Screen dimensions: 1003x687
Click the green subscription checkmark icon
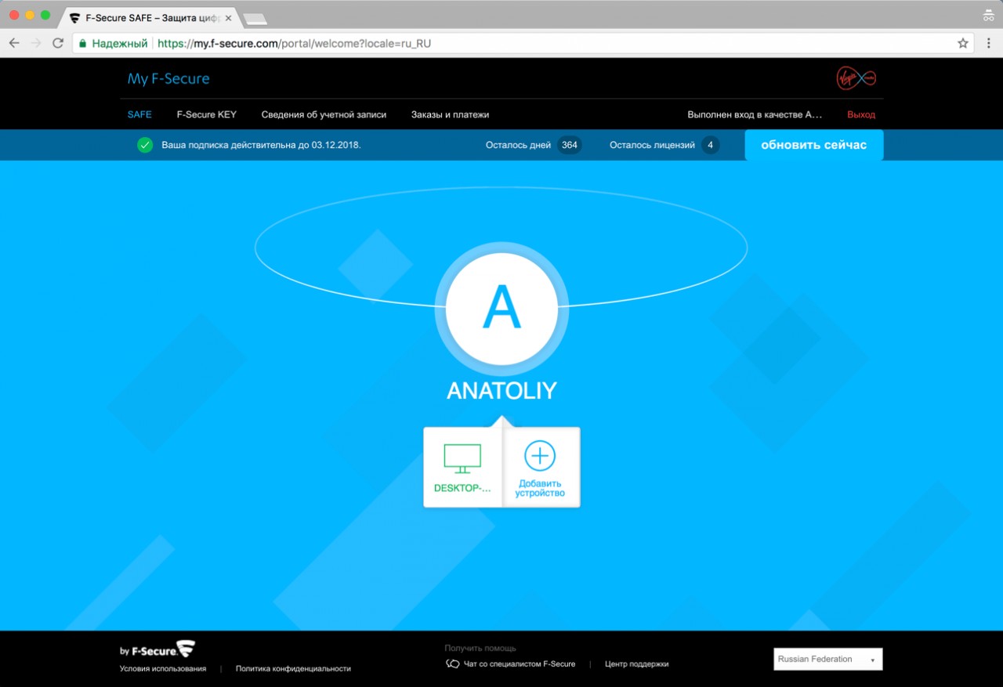(145, 145)
